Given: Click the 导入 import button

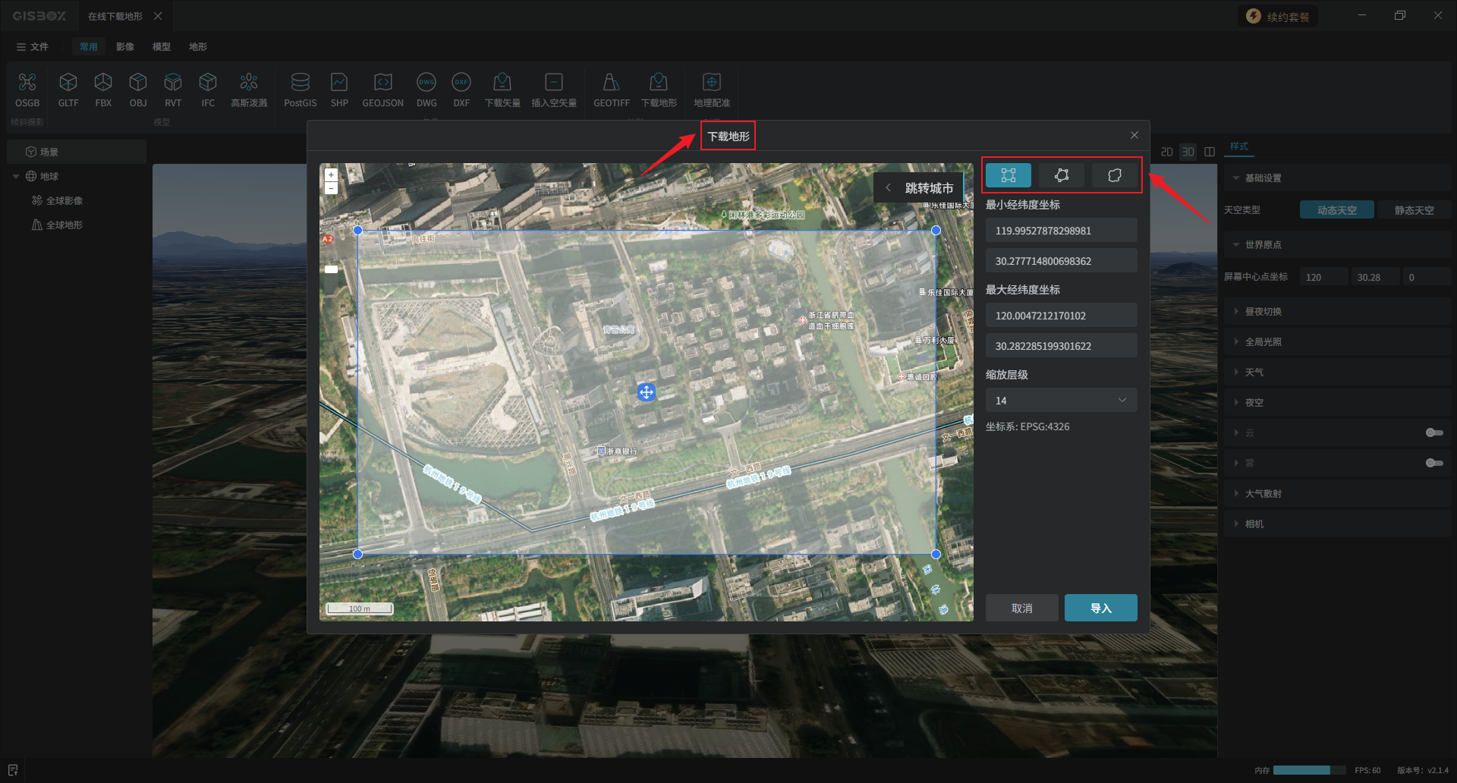Looking at the screenshot, I should coord(1100,608).
